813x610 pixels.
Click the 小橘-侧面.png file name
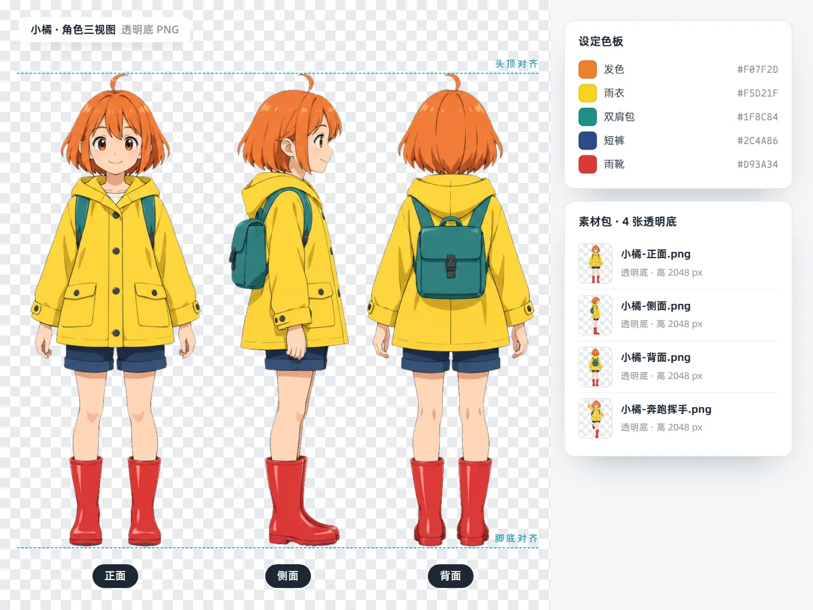[655, 306]
